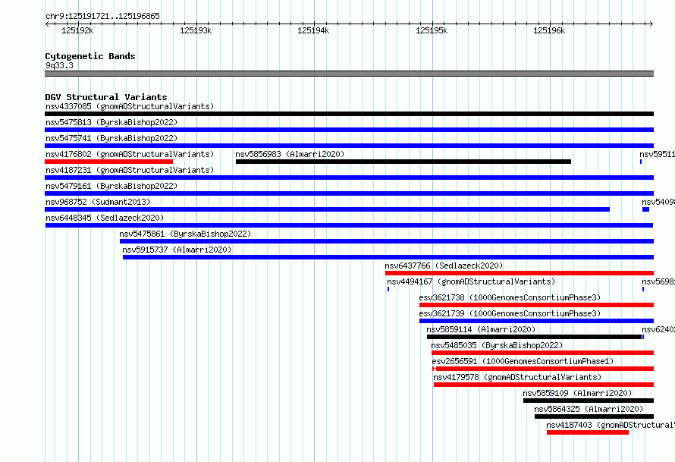Click the right arrow of the ruler
This screenshot has width=675, height=462.
(651, 24)
